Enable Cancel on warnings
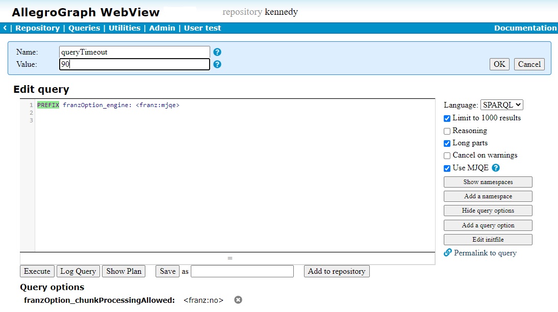 (447, 155)
